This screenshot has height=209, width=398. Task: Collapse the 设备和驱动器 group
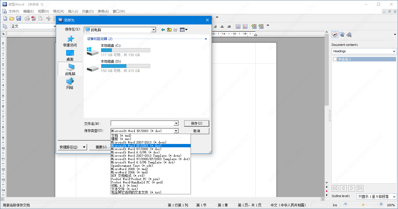tap(206, 39)
